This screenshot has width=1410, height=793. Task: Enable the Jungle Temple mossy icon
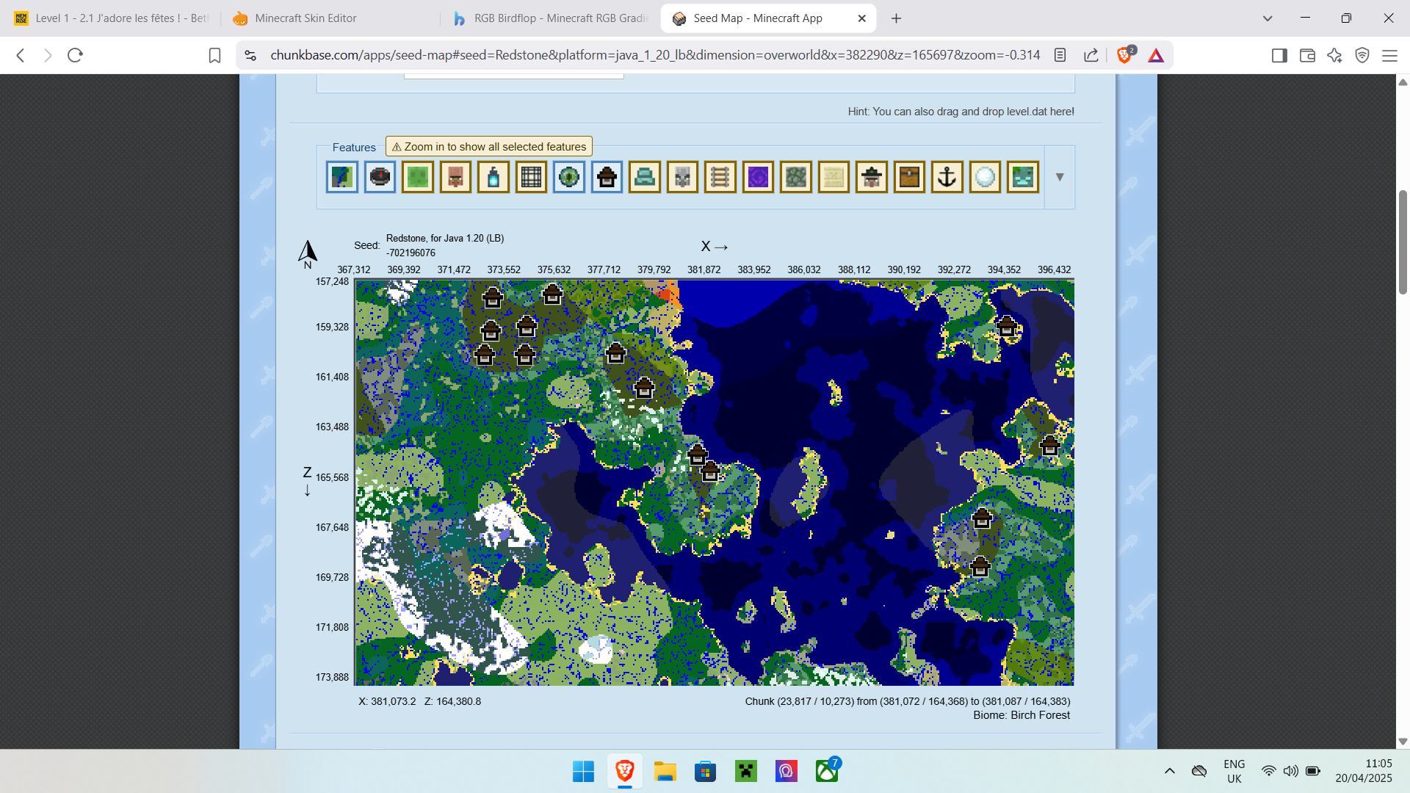click(x=796, y=177)
